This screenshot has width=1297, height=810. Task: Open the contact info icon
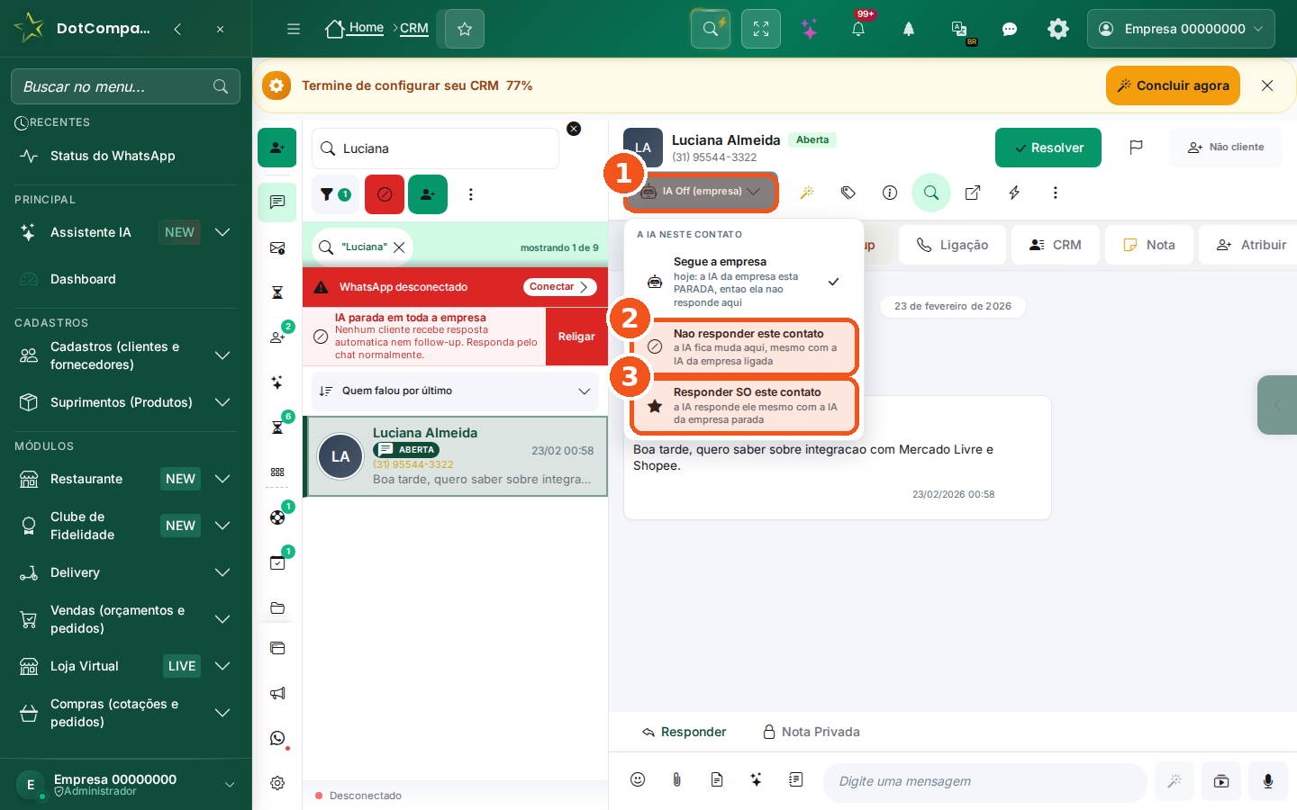coord(890,193)
